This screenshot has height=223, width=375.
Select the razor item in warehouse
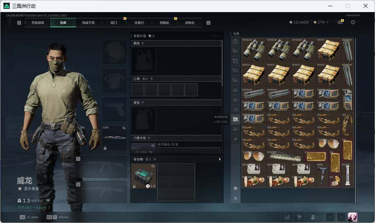322,175
